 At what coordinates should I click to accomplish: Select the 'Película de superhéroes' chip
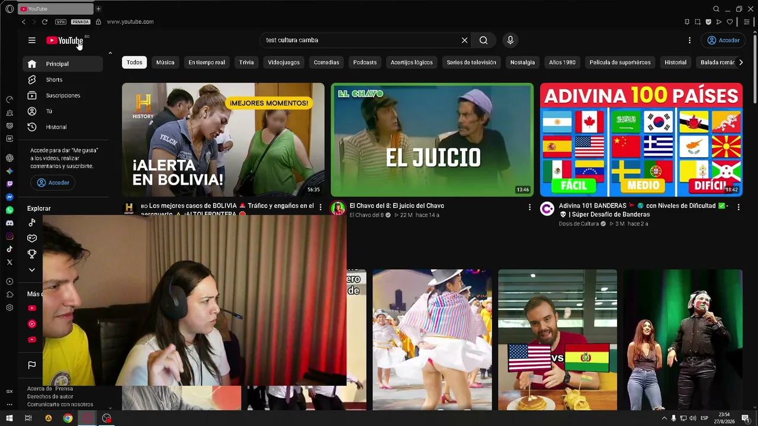(620, 62)
